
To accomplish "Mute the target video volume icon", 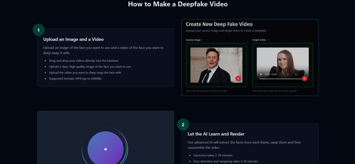I will coord(288,75).
